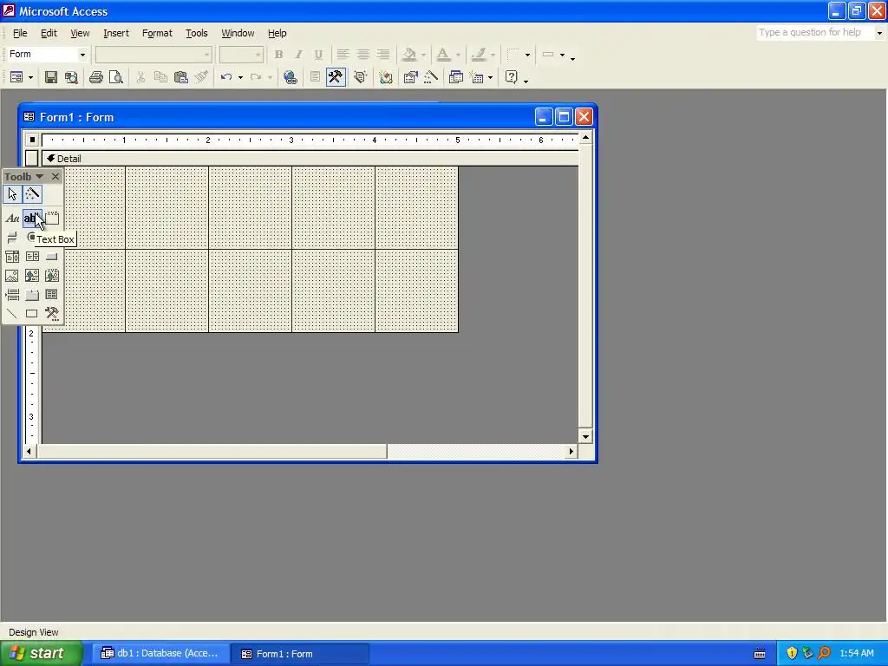This screenshot has height=666, width=888.
Task: Toggle Bold formatting
Action: pyautogui.click(x=278, y=55)
